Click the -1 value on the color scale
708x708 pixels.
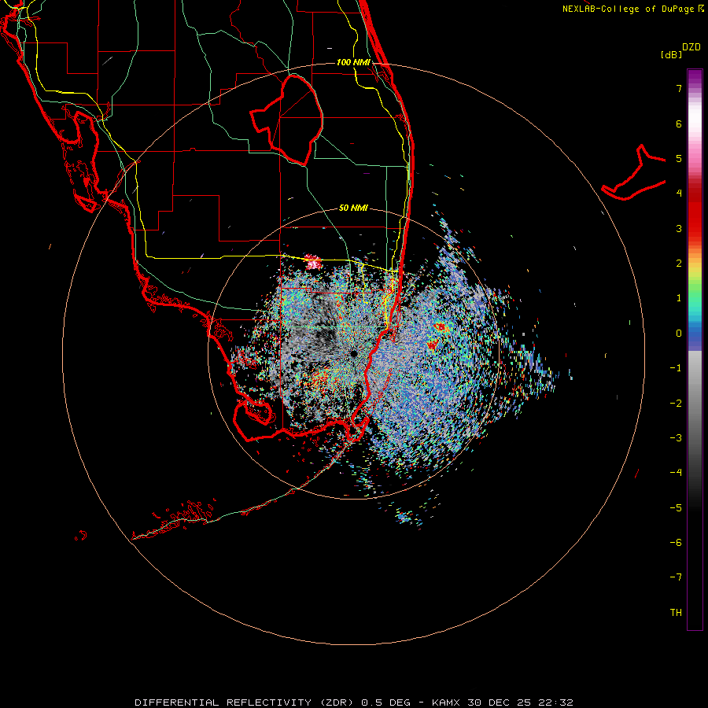pyautogui.click(x=676, y=368)
